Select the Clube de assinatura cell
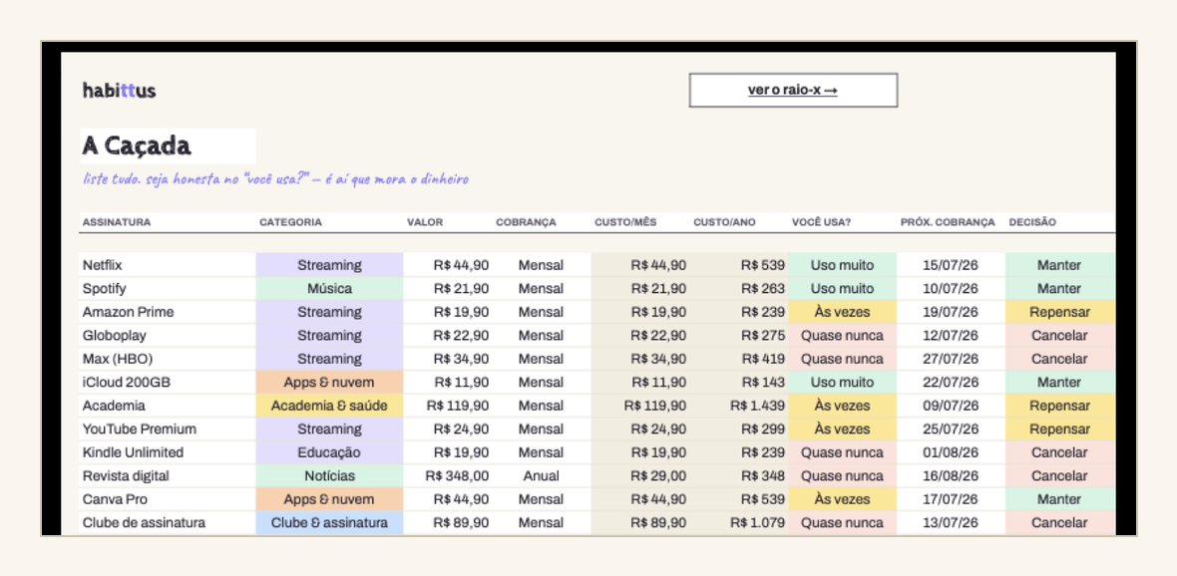This screenshot has height=576, width=1177. pos(169,523)
